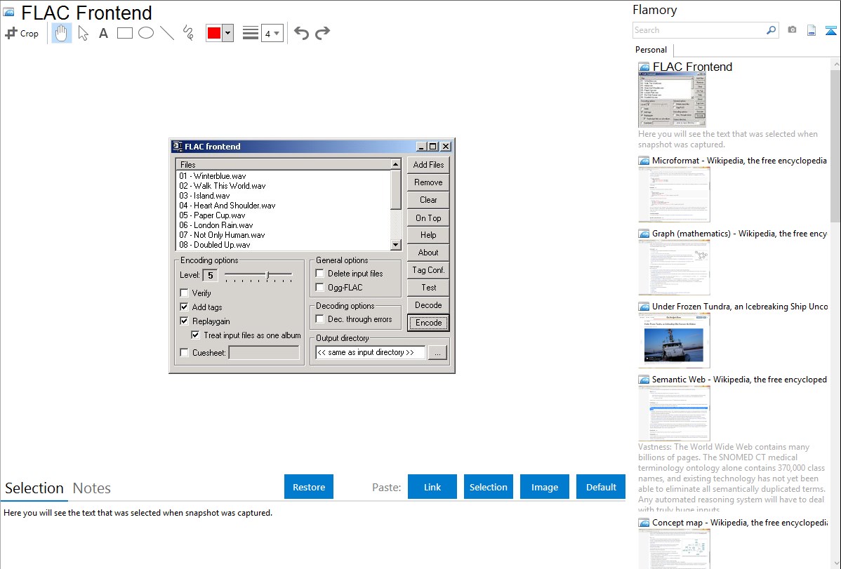
Task: Click the Clear button
Action: pyautogui.click(x=428, y=200)
